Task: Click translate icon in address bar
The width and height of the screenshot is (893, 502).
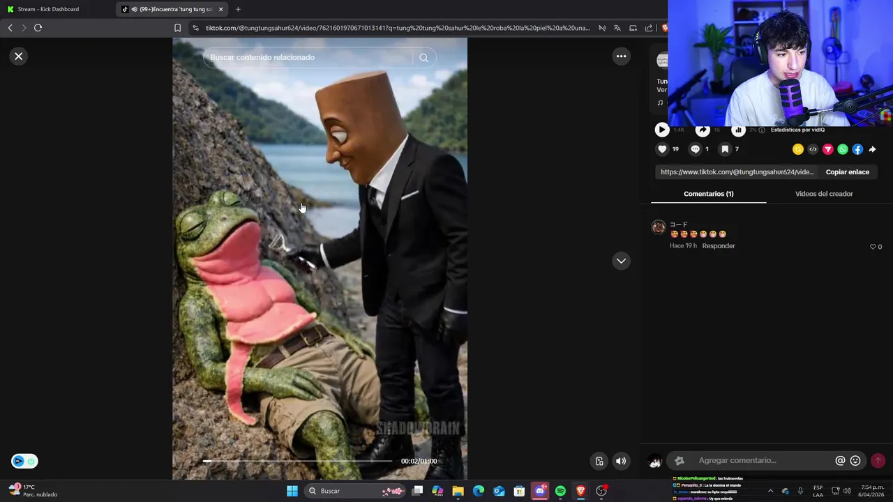Action: coord(617,28)
